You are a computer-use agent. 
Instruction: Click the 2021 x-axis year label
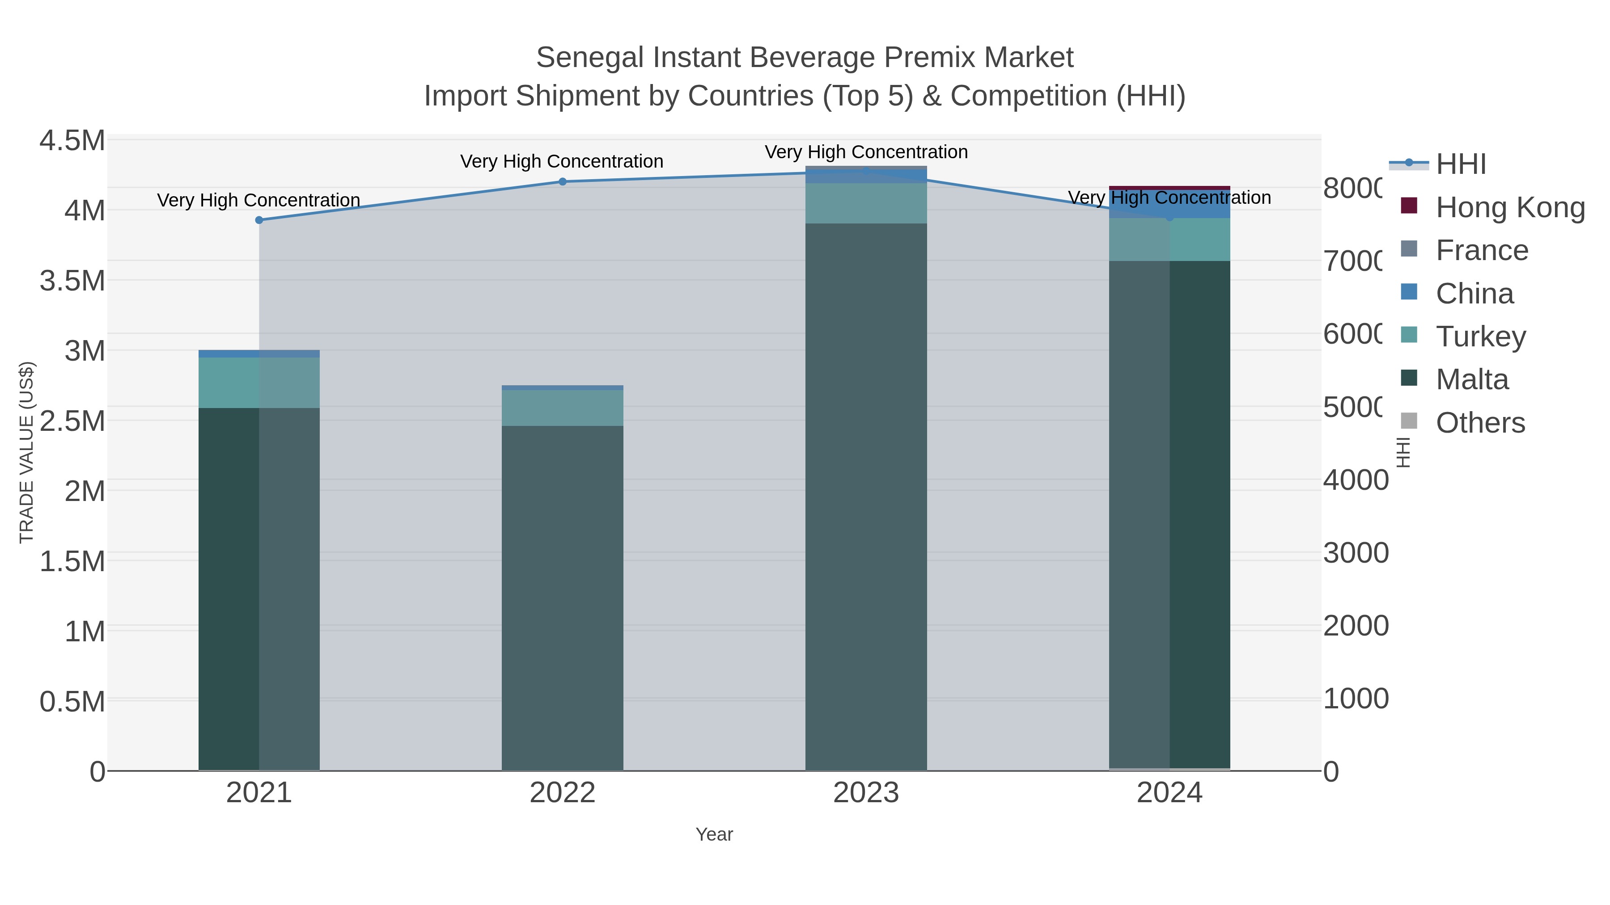pos(259,793)
